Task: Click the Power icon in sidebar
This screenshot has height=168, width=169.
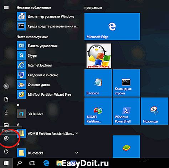Action: 6,151
